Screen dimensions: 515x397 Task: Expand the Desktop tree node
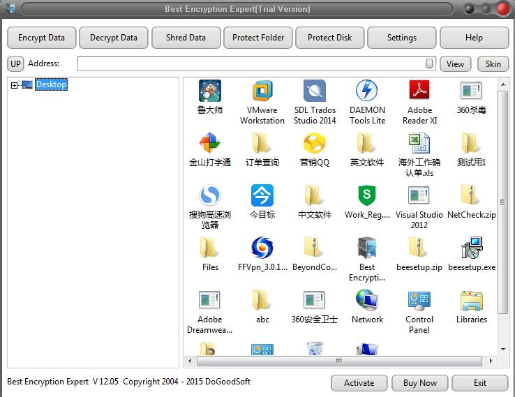click(14, 85)
